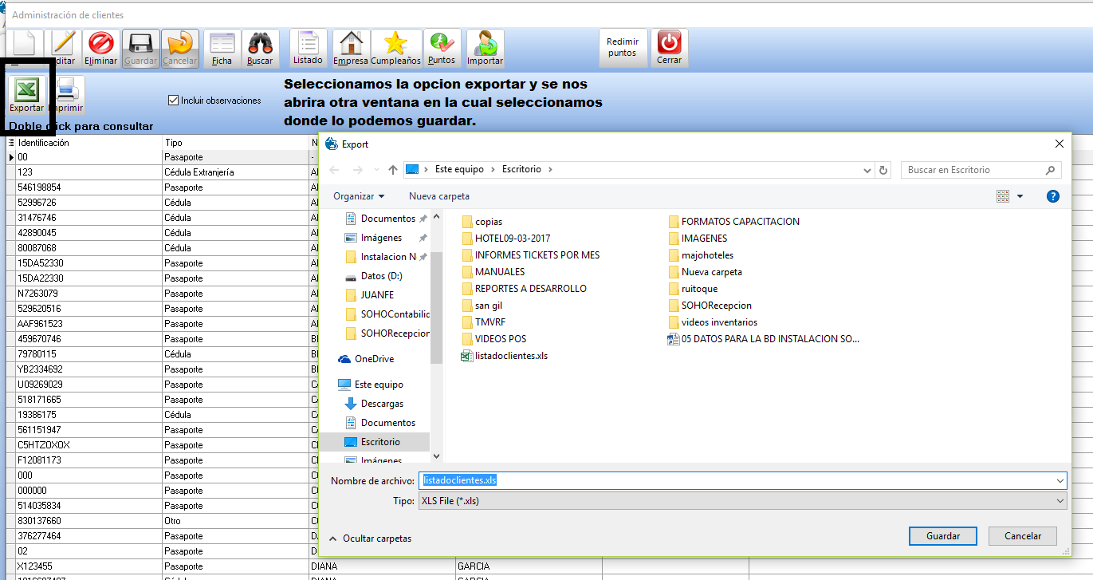
Task: Open the Importar clients icon
Action: coord(485,48)
